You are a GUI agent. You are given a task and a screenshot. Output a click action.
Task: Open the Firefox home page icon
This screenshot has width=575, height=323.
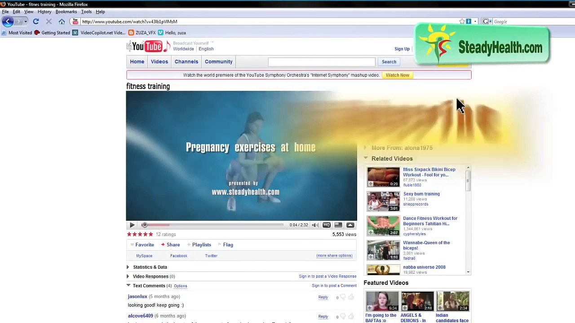pos(62,22)
